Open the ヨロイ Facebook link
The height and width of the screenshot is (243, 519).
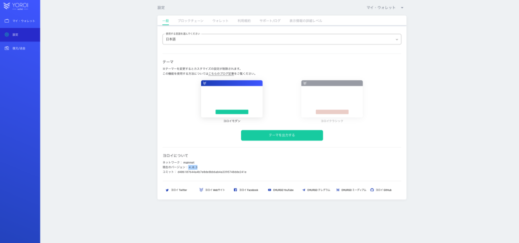click(x=246, y=190)
